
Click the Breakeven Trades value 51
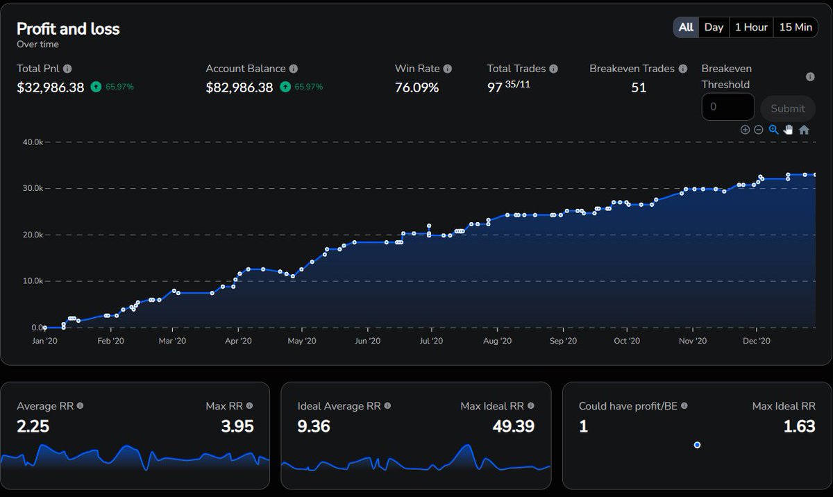click(639, 87)
